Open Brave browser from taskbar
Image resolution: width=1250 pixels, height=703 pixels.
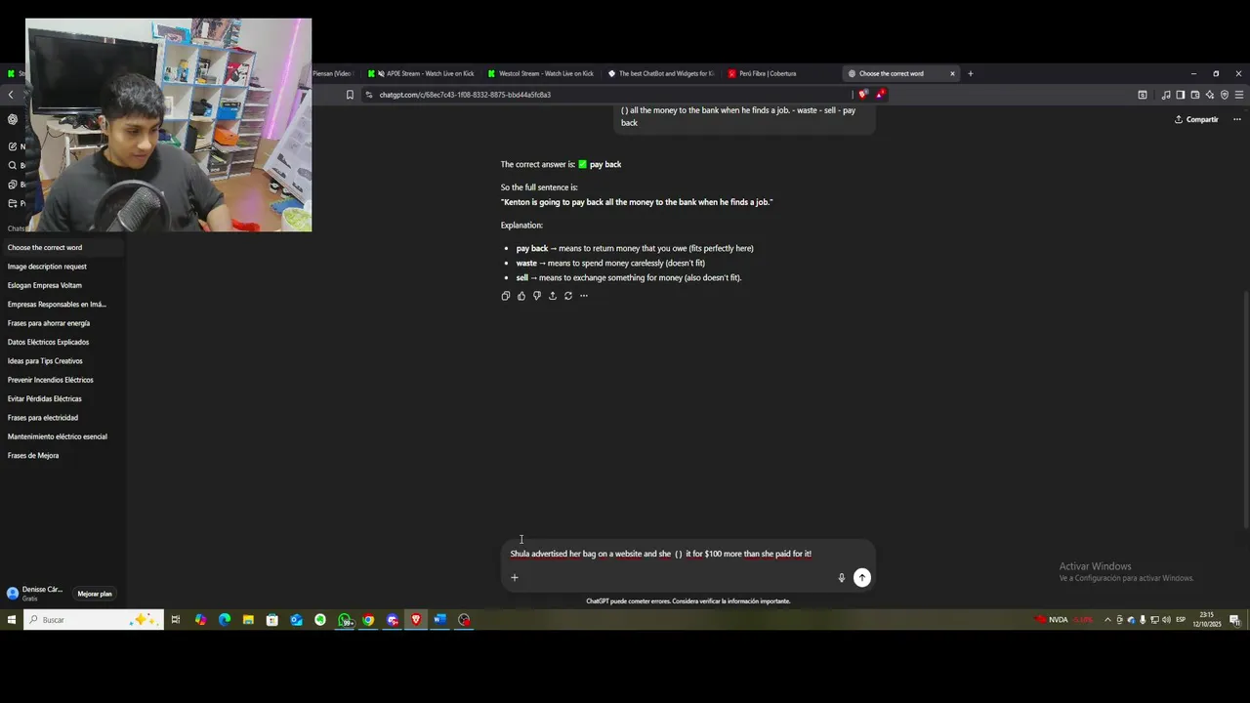point(416,620)
